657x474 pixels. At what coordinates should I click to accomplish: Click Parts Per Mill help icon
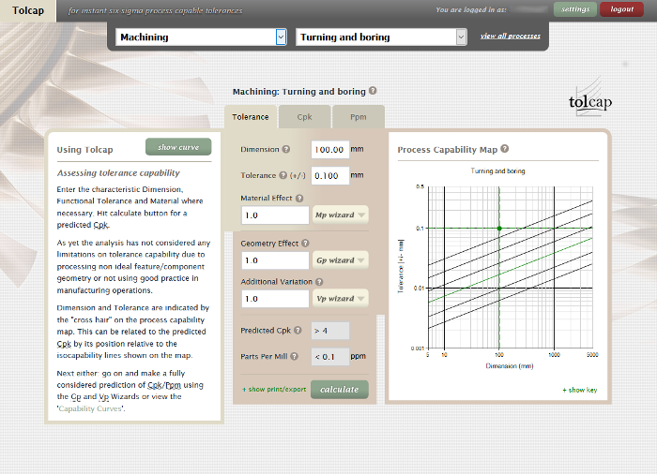295,356
